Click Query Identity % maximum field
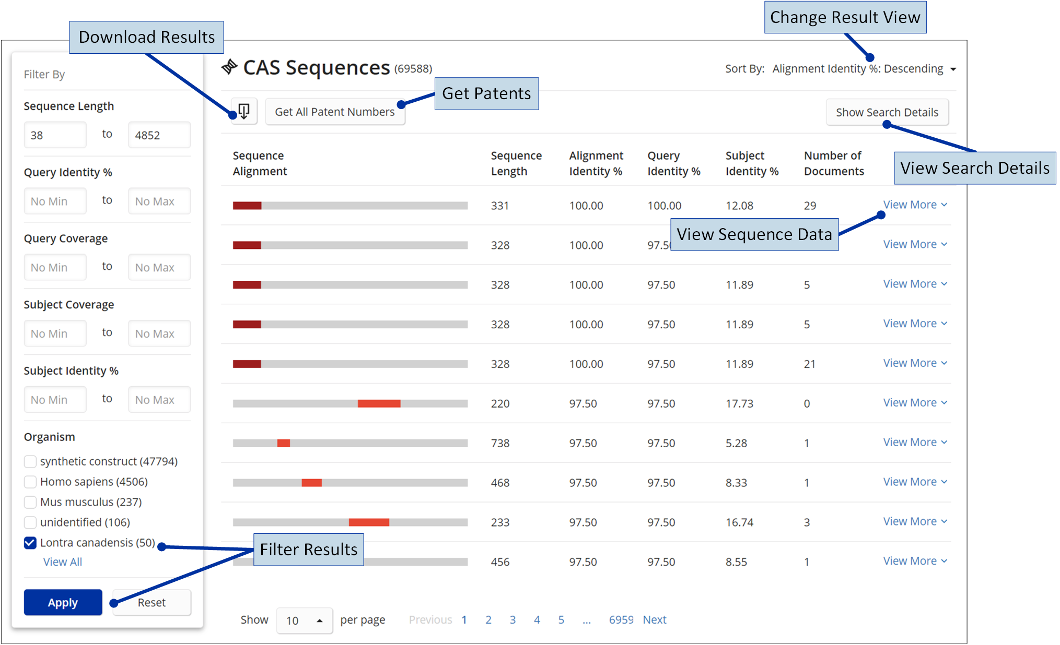This screenshot has height=645, width=1060. coord(159,201)
